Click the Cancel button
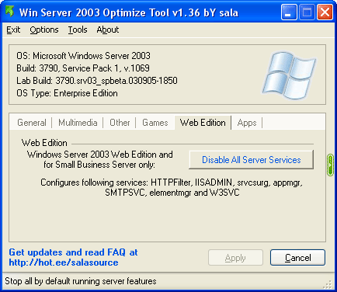The height and width of the screenshot is (292, 337). (x=297, y=258)
